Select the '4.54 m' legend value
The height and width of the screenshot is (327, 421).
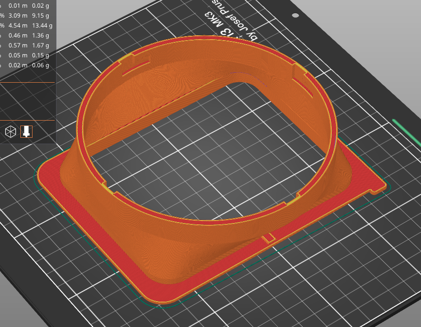click(x=18, y=25)
